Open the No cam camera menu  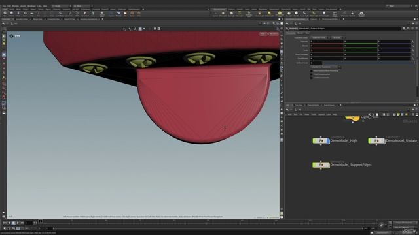coord(273,34)
